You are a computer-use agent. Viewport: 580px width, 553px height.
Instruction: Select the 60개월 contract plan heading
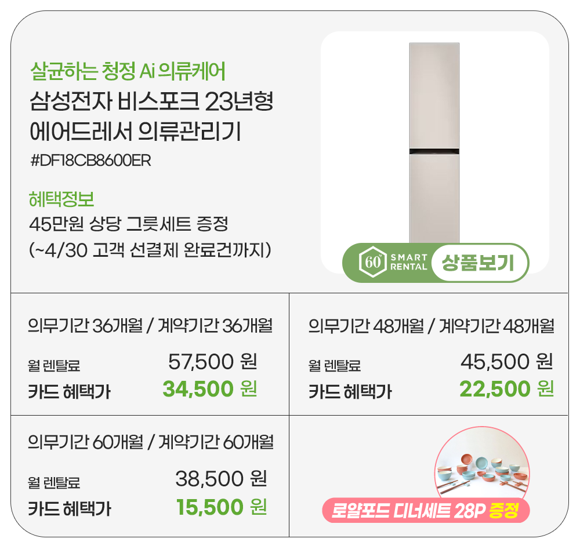[150, 443]
